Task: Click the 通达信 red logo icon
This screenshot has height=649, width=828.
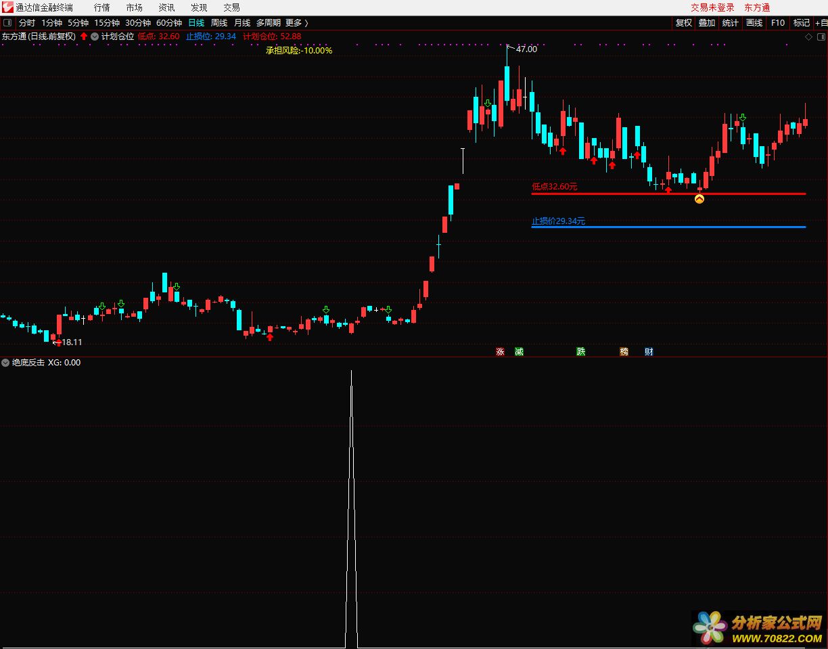Action: (x=7, y=7)
